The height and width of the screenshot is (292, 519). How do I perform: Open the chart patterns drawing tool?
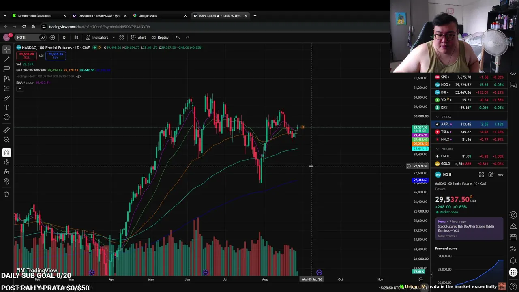coord(6,78)
